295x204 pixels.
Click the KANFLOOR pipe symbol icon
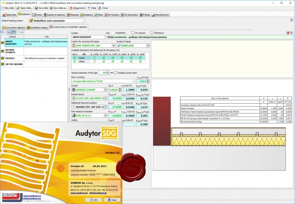(x=119, y=46)
